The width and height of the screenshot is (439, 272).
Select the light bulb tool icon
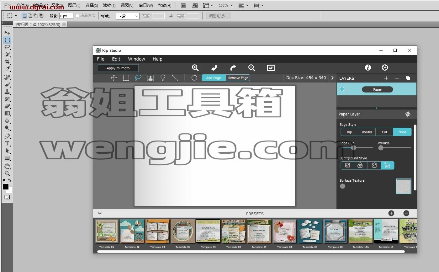[x=163, y=78]
